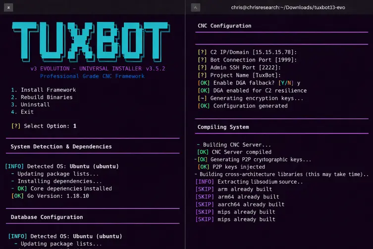Click 'Detected OS' line under Database Configuration
Image resolution: width=373 pixels, height=249 pixels.
[x=65, y=237]
